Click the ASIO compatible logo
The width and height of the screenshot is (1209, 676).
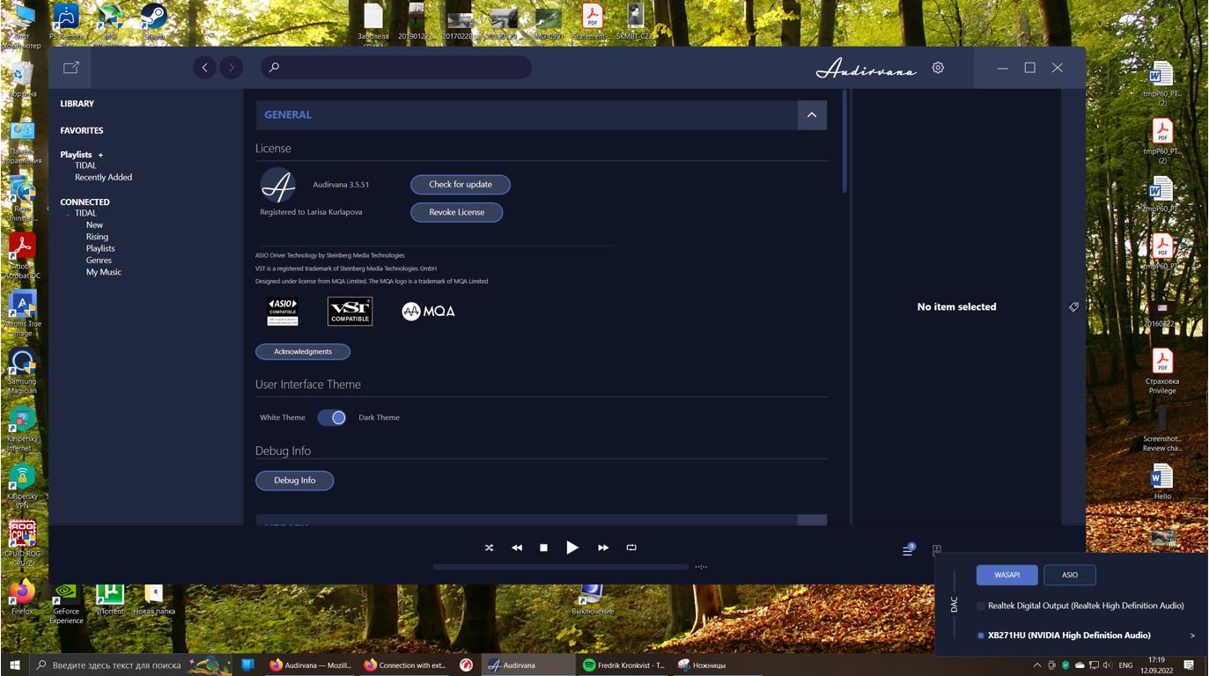[x=283, y=312]
